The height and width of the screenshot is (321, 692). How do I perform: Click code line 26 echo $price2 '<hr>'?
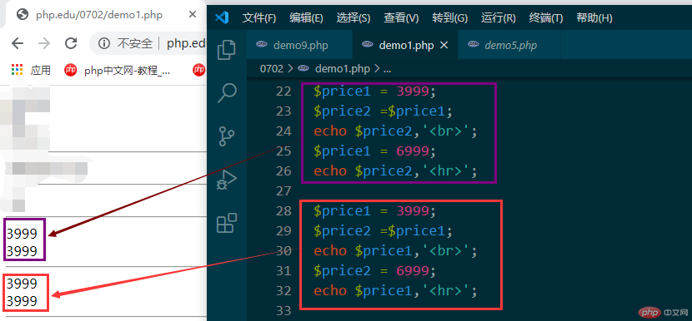[x=395, y=170]
